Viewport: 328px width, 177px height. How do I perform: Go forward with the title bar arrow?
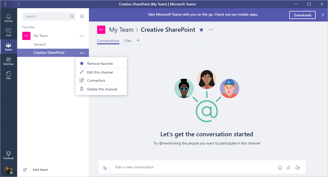[18, 4]
